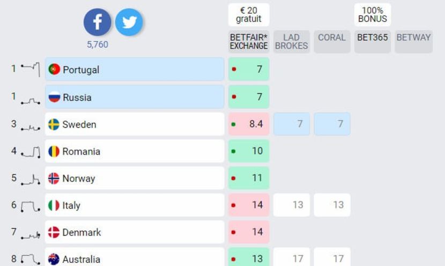Click Sweden's flag icon

point(54,124)
